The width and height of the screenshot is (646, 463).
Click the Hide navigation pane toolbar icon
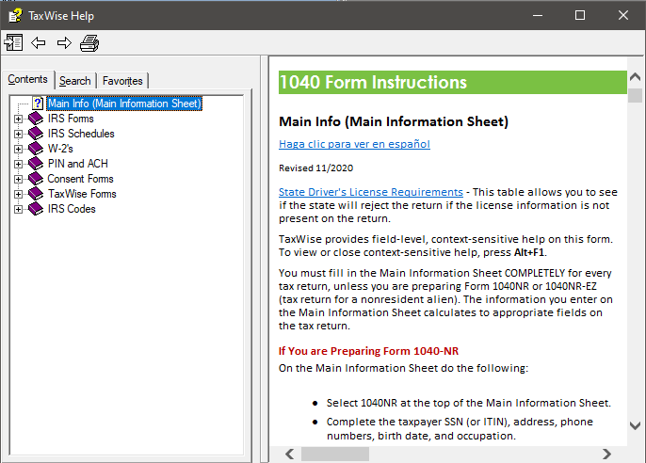[x=14, y=42]
